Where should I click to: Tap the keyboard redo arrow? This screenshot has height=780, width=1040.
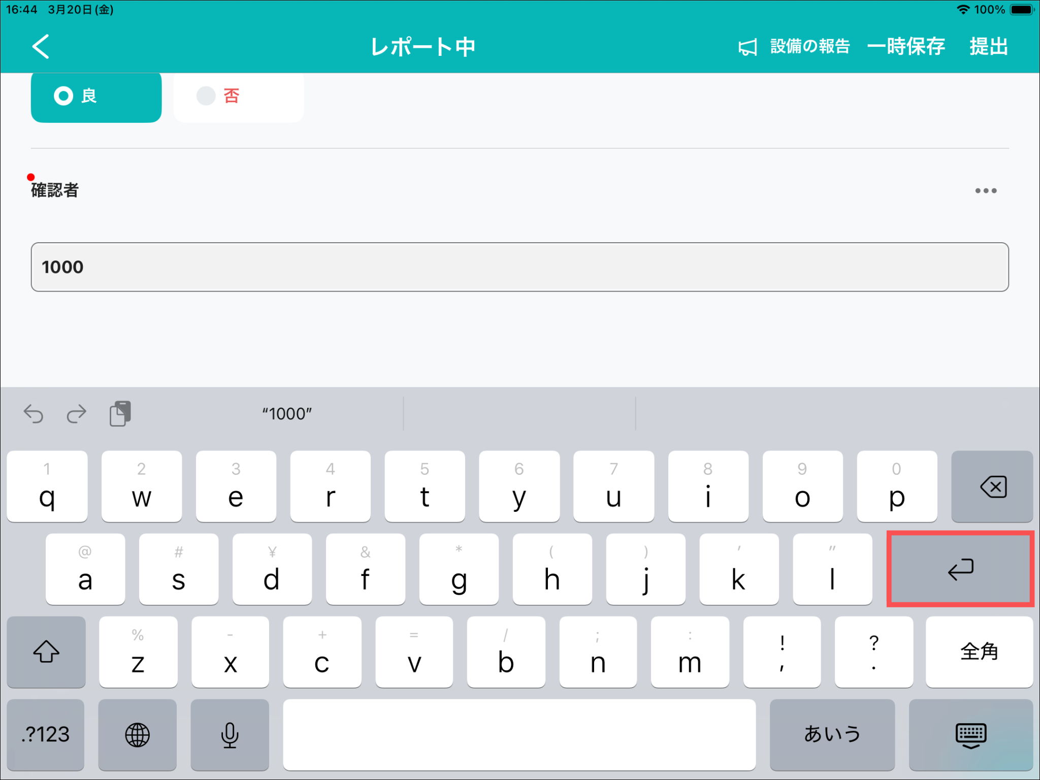tap(77, 414)
